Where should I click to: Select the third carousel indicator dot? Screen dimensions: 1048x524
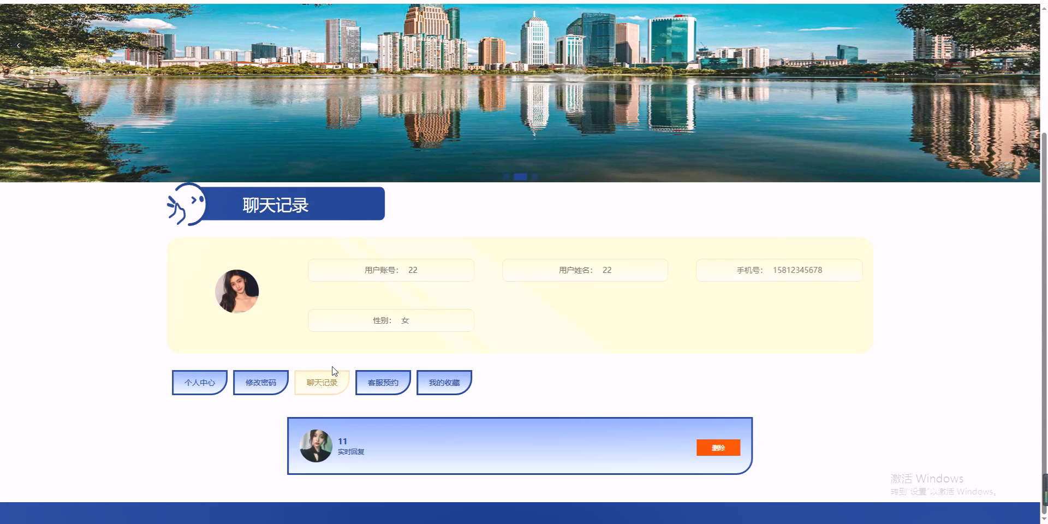pyautogui.click(x=534, y=176)
